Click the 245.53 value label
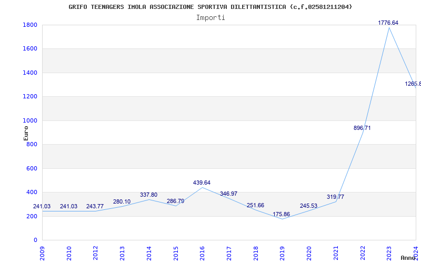421x263 pixels. [308, 206]
